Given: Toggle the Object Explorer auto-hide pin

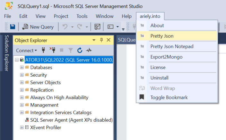Looking at the screenshot, I should (x=101, y=40).
